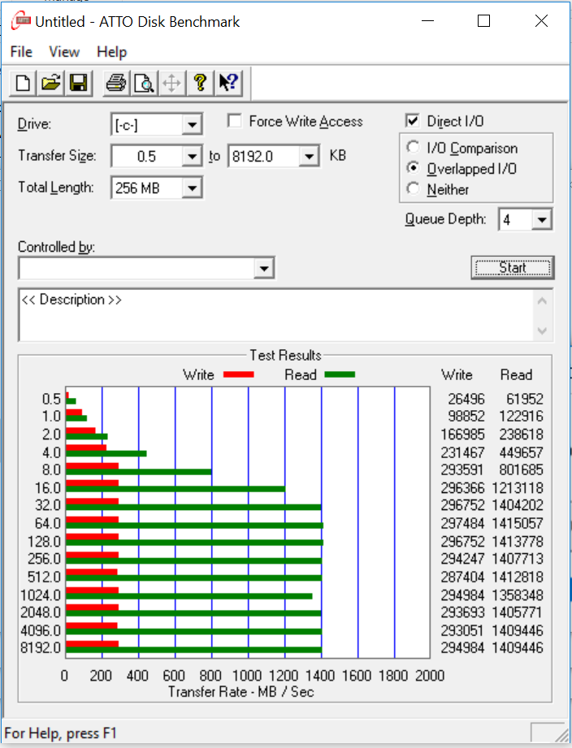Open the Total Length dropdown
Viewport: 572px width, 748px height.
(192, 188)
